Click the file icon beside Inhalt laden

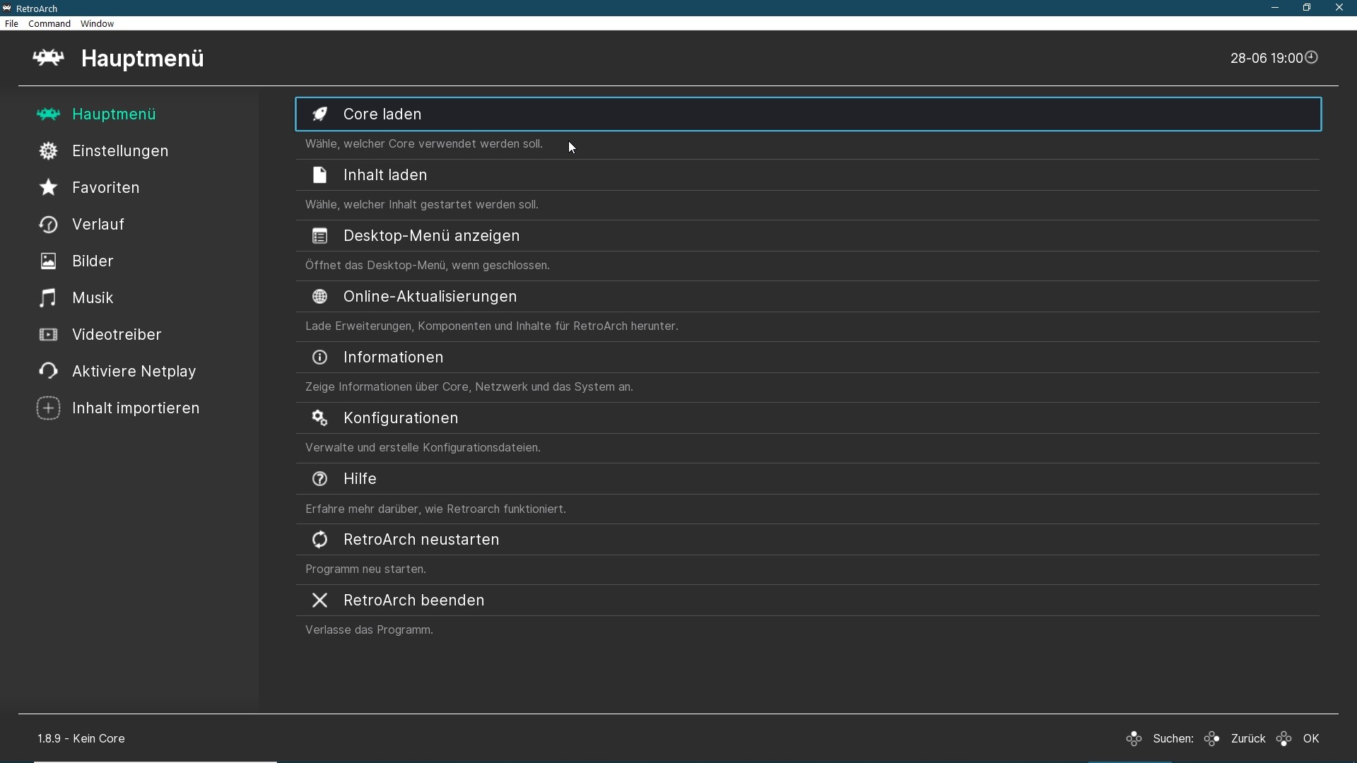[x=320, y=175]
